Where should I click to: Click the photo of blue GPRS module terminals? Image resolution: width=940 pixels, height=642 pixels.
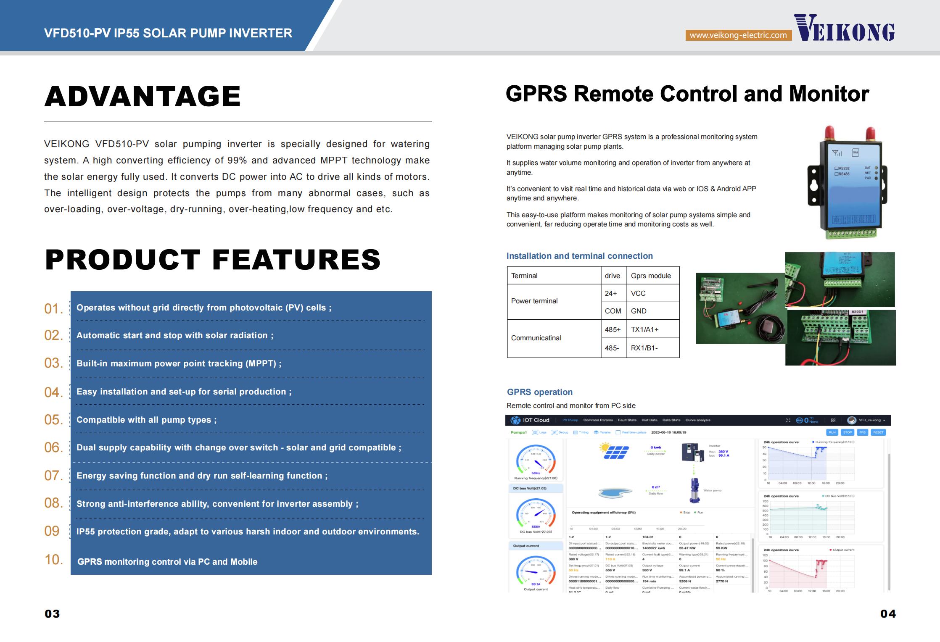(840, 279)
